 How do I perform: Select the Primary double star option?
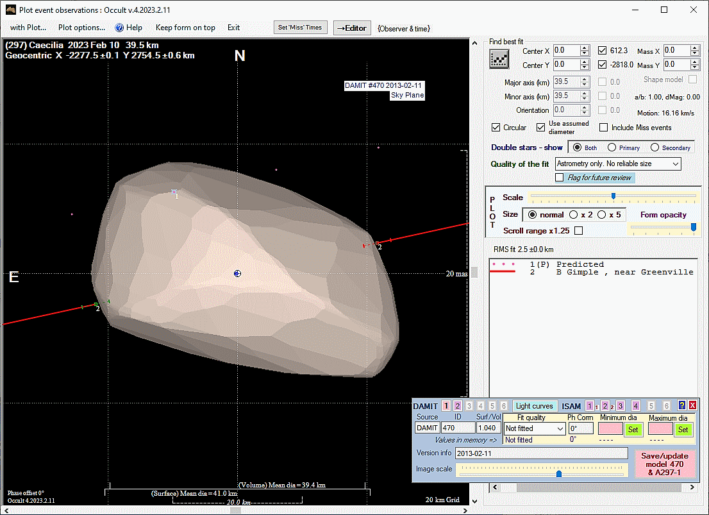(612, 148)
